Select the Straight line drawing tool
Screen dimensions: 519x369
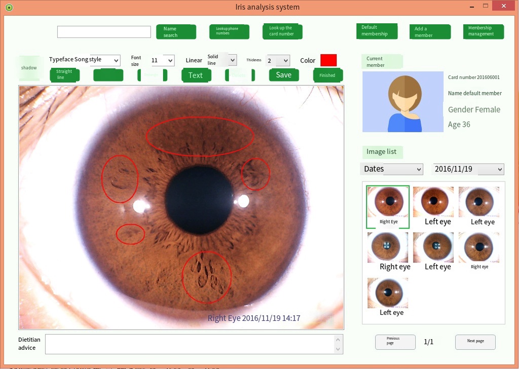pyautogui.click(x=64, y=75)
